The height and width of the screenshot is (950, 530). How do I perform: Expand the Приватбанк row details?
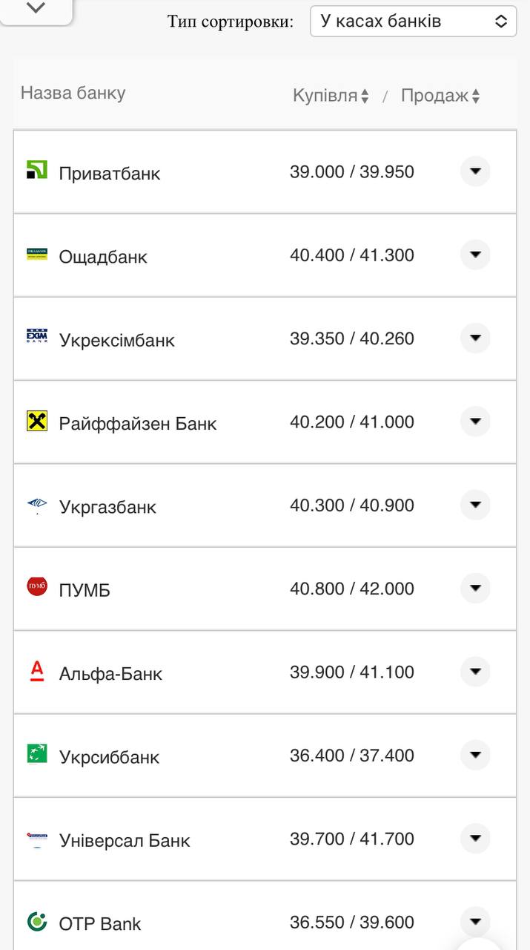click(475, 171)
